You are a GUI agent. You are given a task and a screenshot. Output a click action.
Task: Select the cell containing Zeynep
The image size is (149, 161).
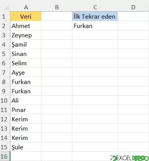click(x=26, y=35)
